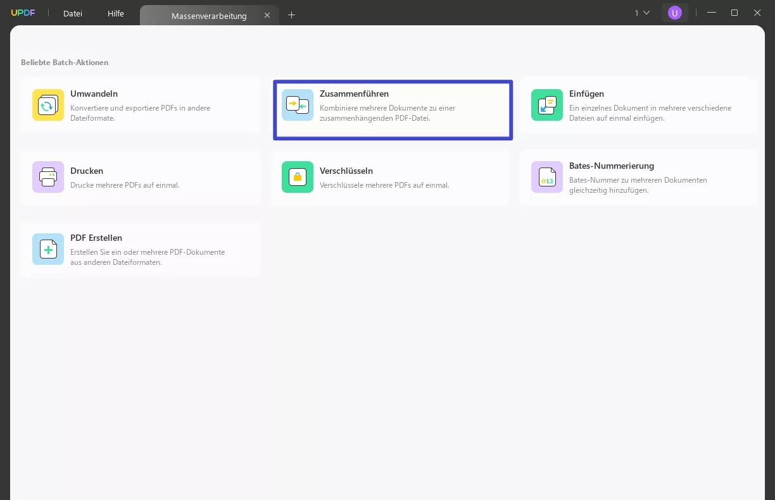Launch the Einfügen batch action
Image resolution: width=775 pixels, height=500 pixels.
(638, 105)
